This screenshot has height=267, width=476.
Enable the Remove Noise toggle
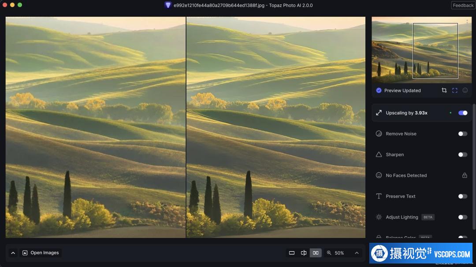(463, 134)
